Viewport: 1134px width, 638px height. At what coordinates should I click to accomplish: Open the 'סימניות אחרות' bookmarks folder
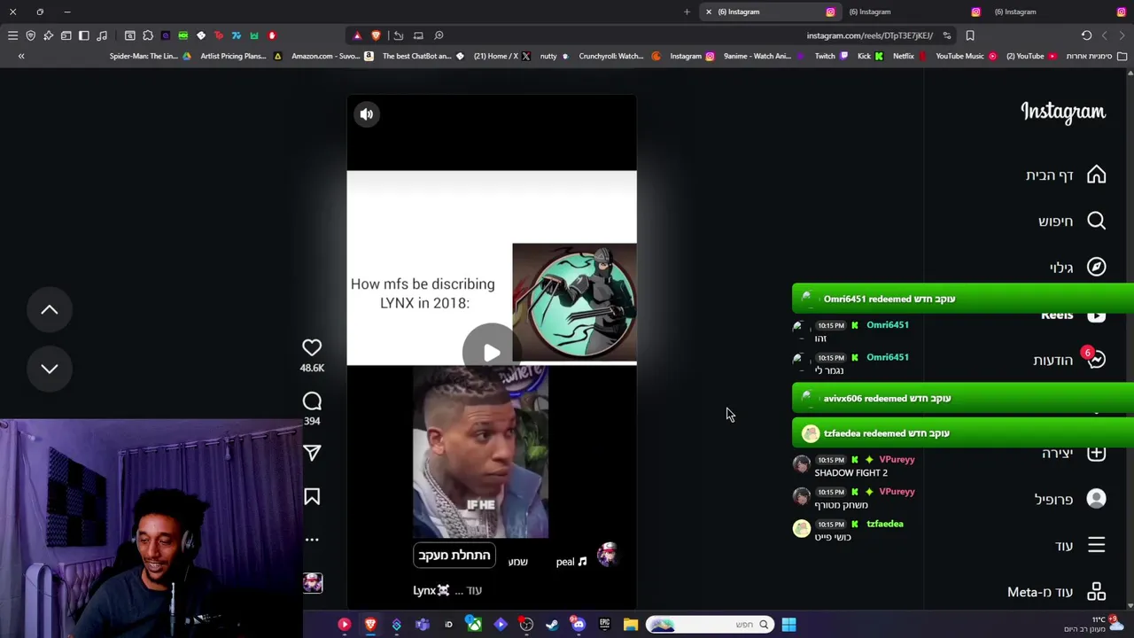click(x=1096, y=56)
